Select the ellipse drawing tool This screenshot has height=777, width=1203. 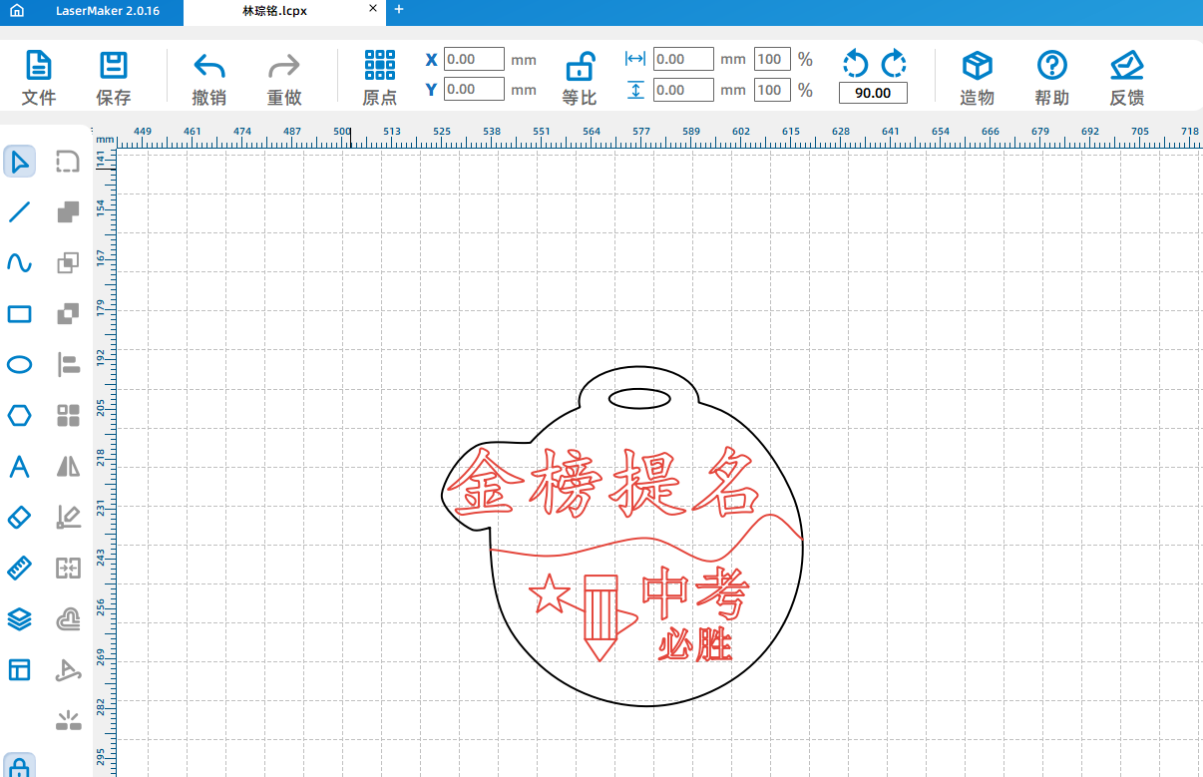pos(20,364)
